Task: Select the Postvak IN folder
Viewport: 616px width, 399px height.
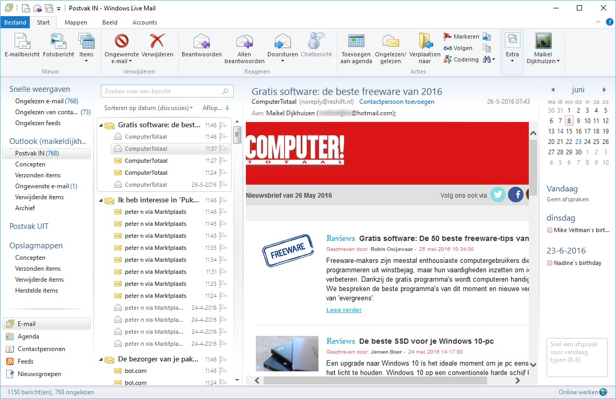Action: pyautogui.click(x=46, y=153)
